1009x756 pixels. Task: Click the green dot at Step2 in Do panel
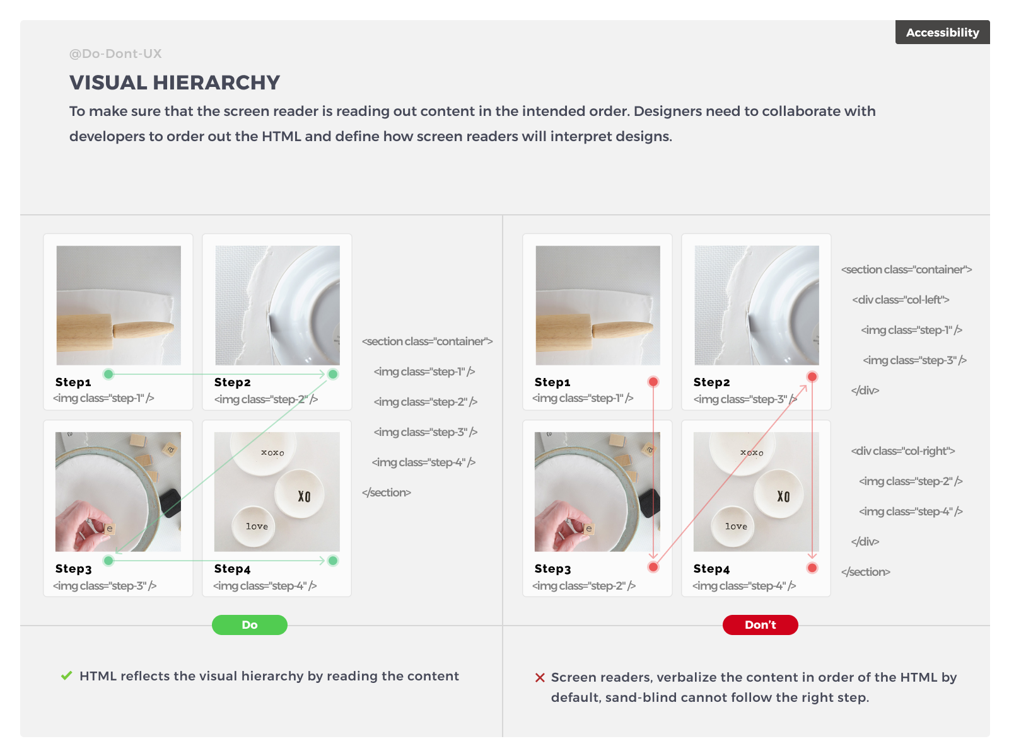tap(333, 374)
